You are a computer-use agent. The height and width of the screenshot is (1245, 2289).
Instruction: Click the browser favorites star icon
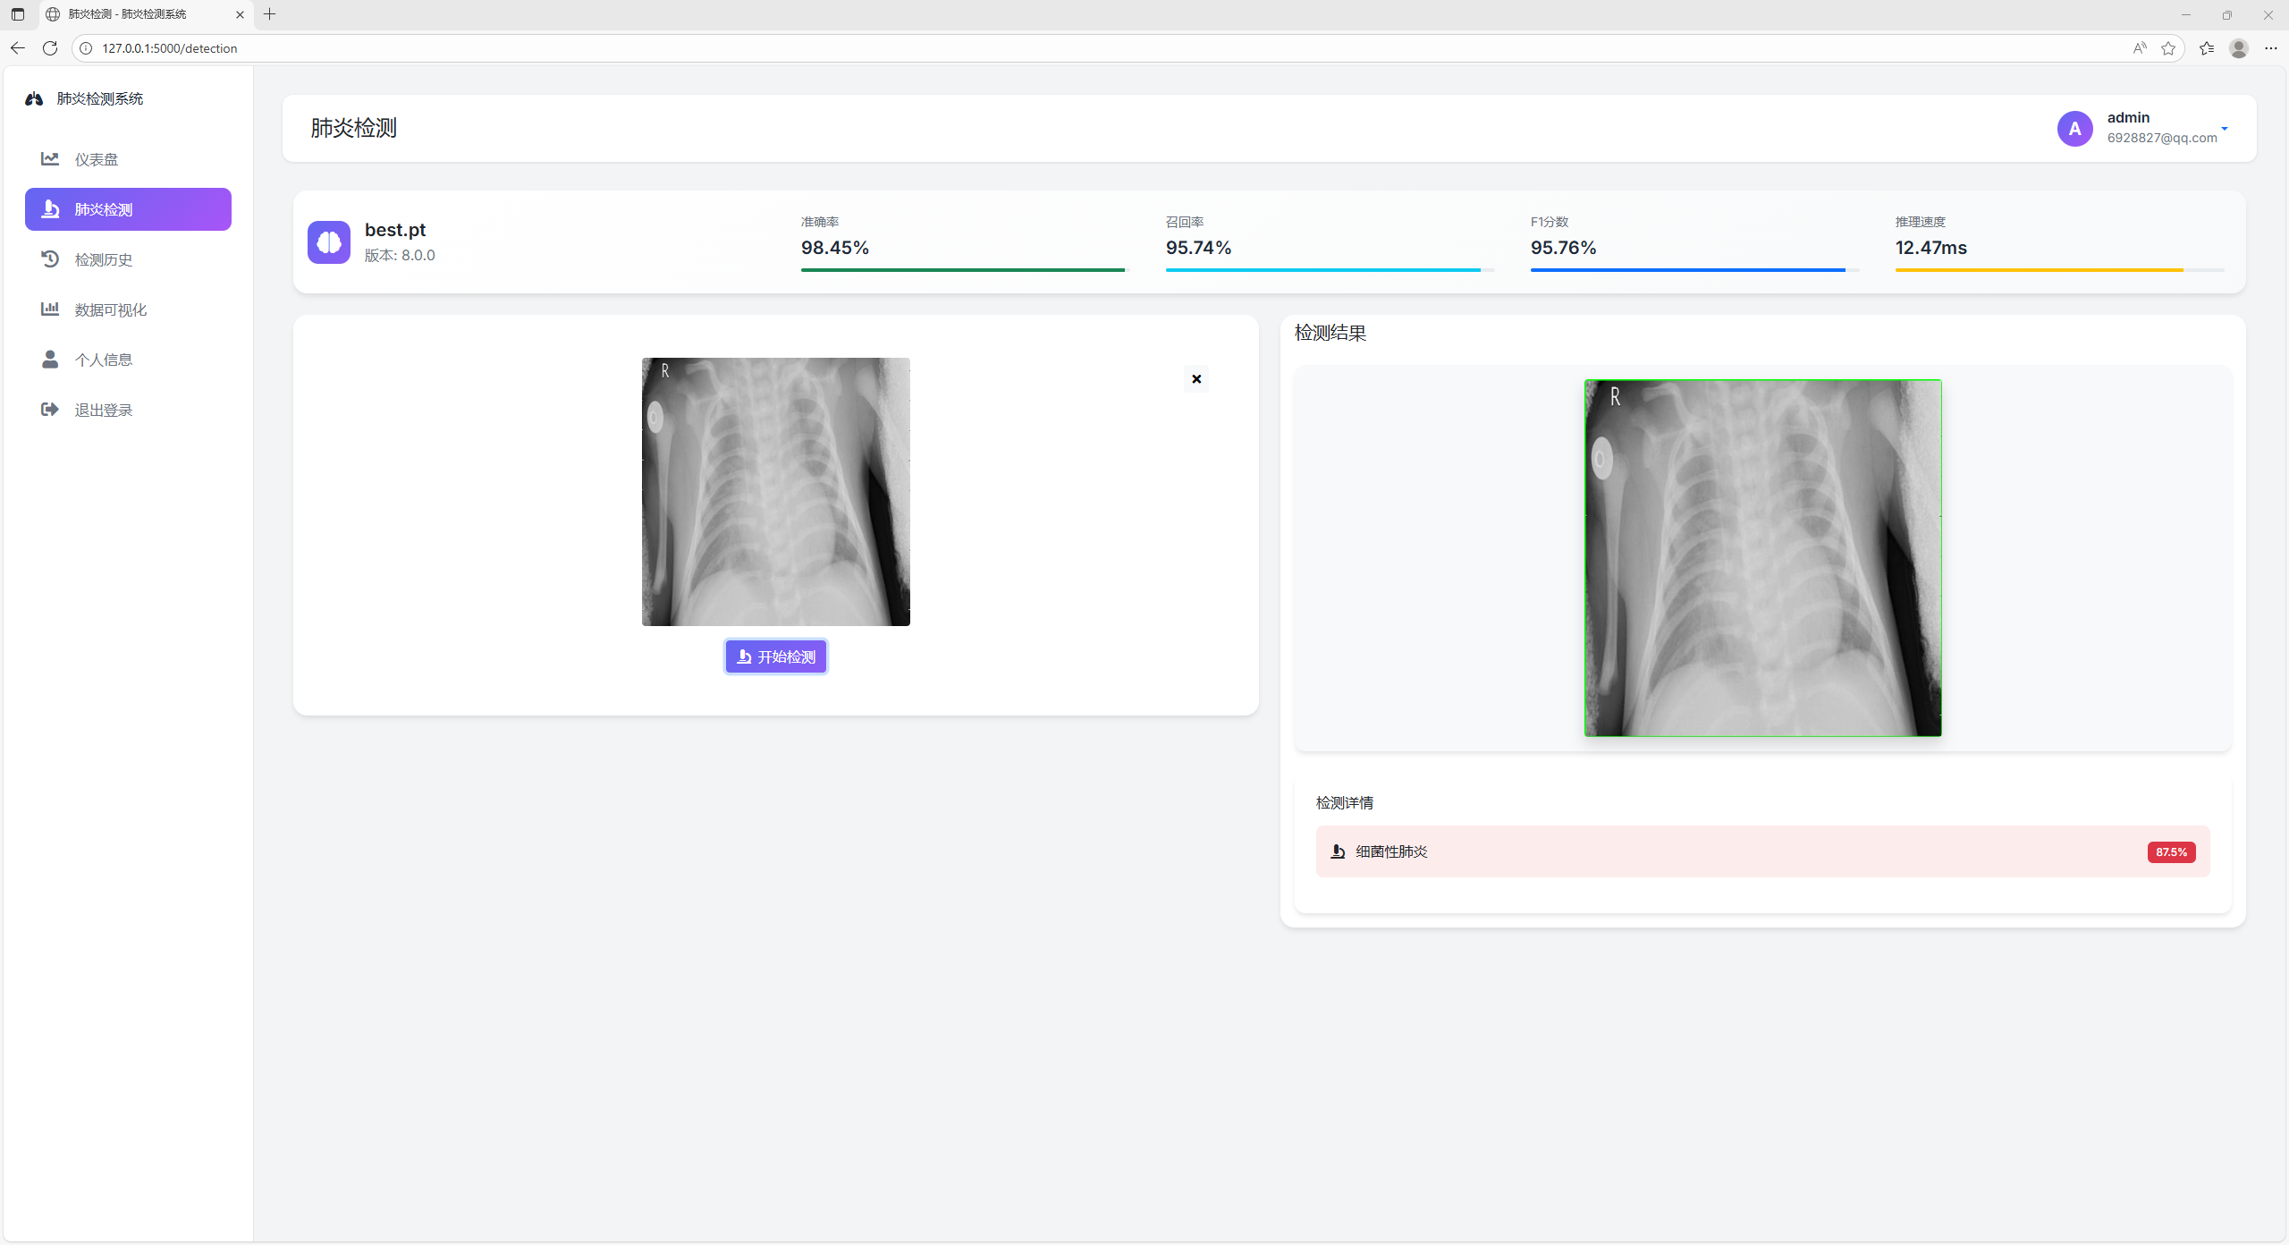point(2168,48)
